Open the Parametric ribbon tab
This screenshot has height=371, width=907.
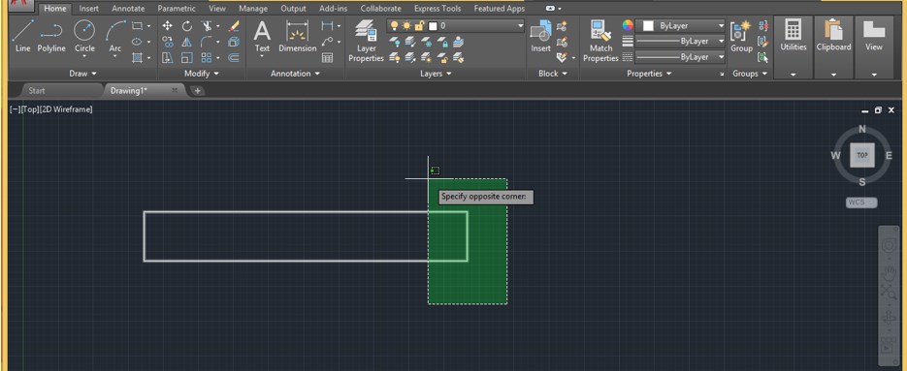(x=177, y=9)
